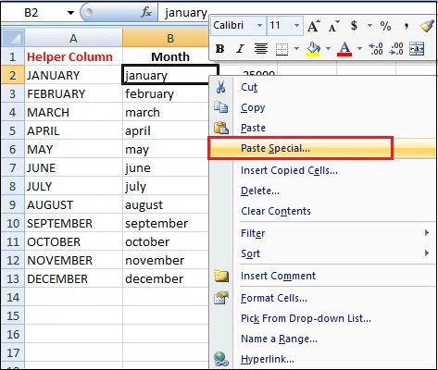Screen dimensions: 438x370
Task: Apply percent style format
Action: 385,26
